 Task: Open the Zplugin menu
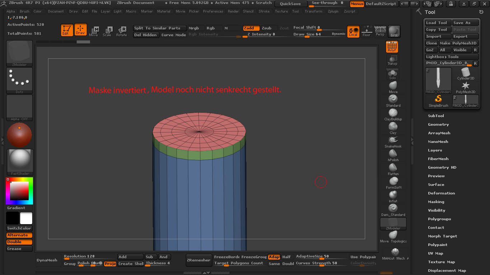pyautogui.click(x=333, y=11)
